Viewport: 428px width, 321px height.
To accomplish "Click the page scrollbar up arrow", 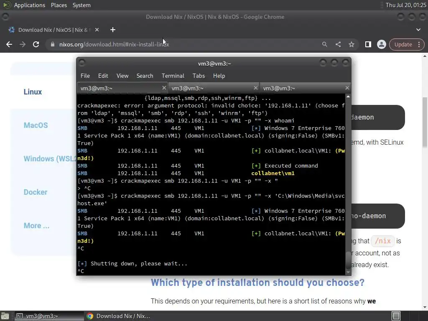I will (x=425, y=56).
